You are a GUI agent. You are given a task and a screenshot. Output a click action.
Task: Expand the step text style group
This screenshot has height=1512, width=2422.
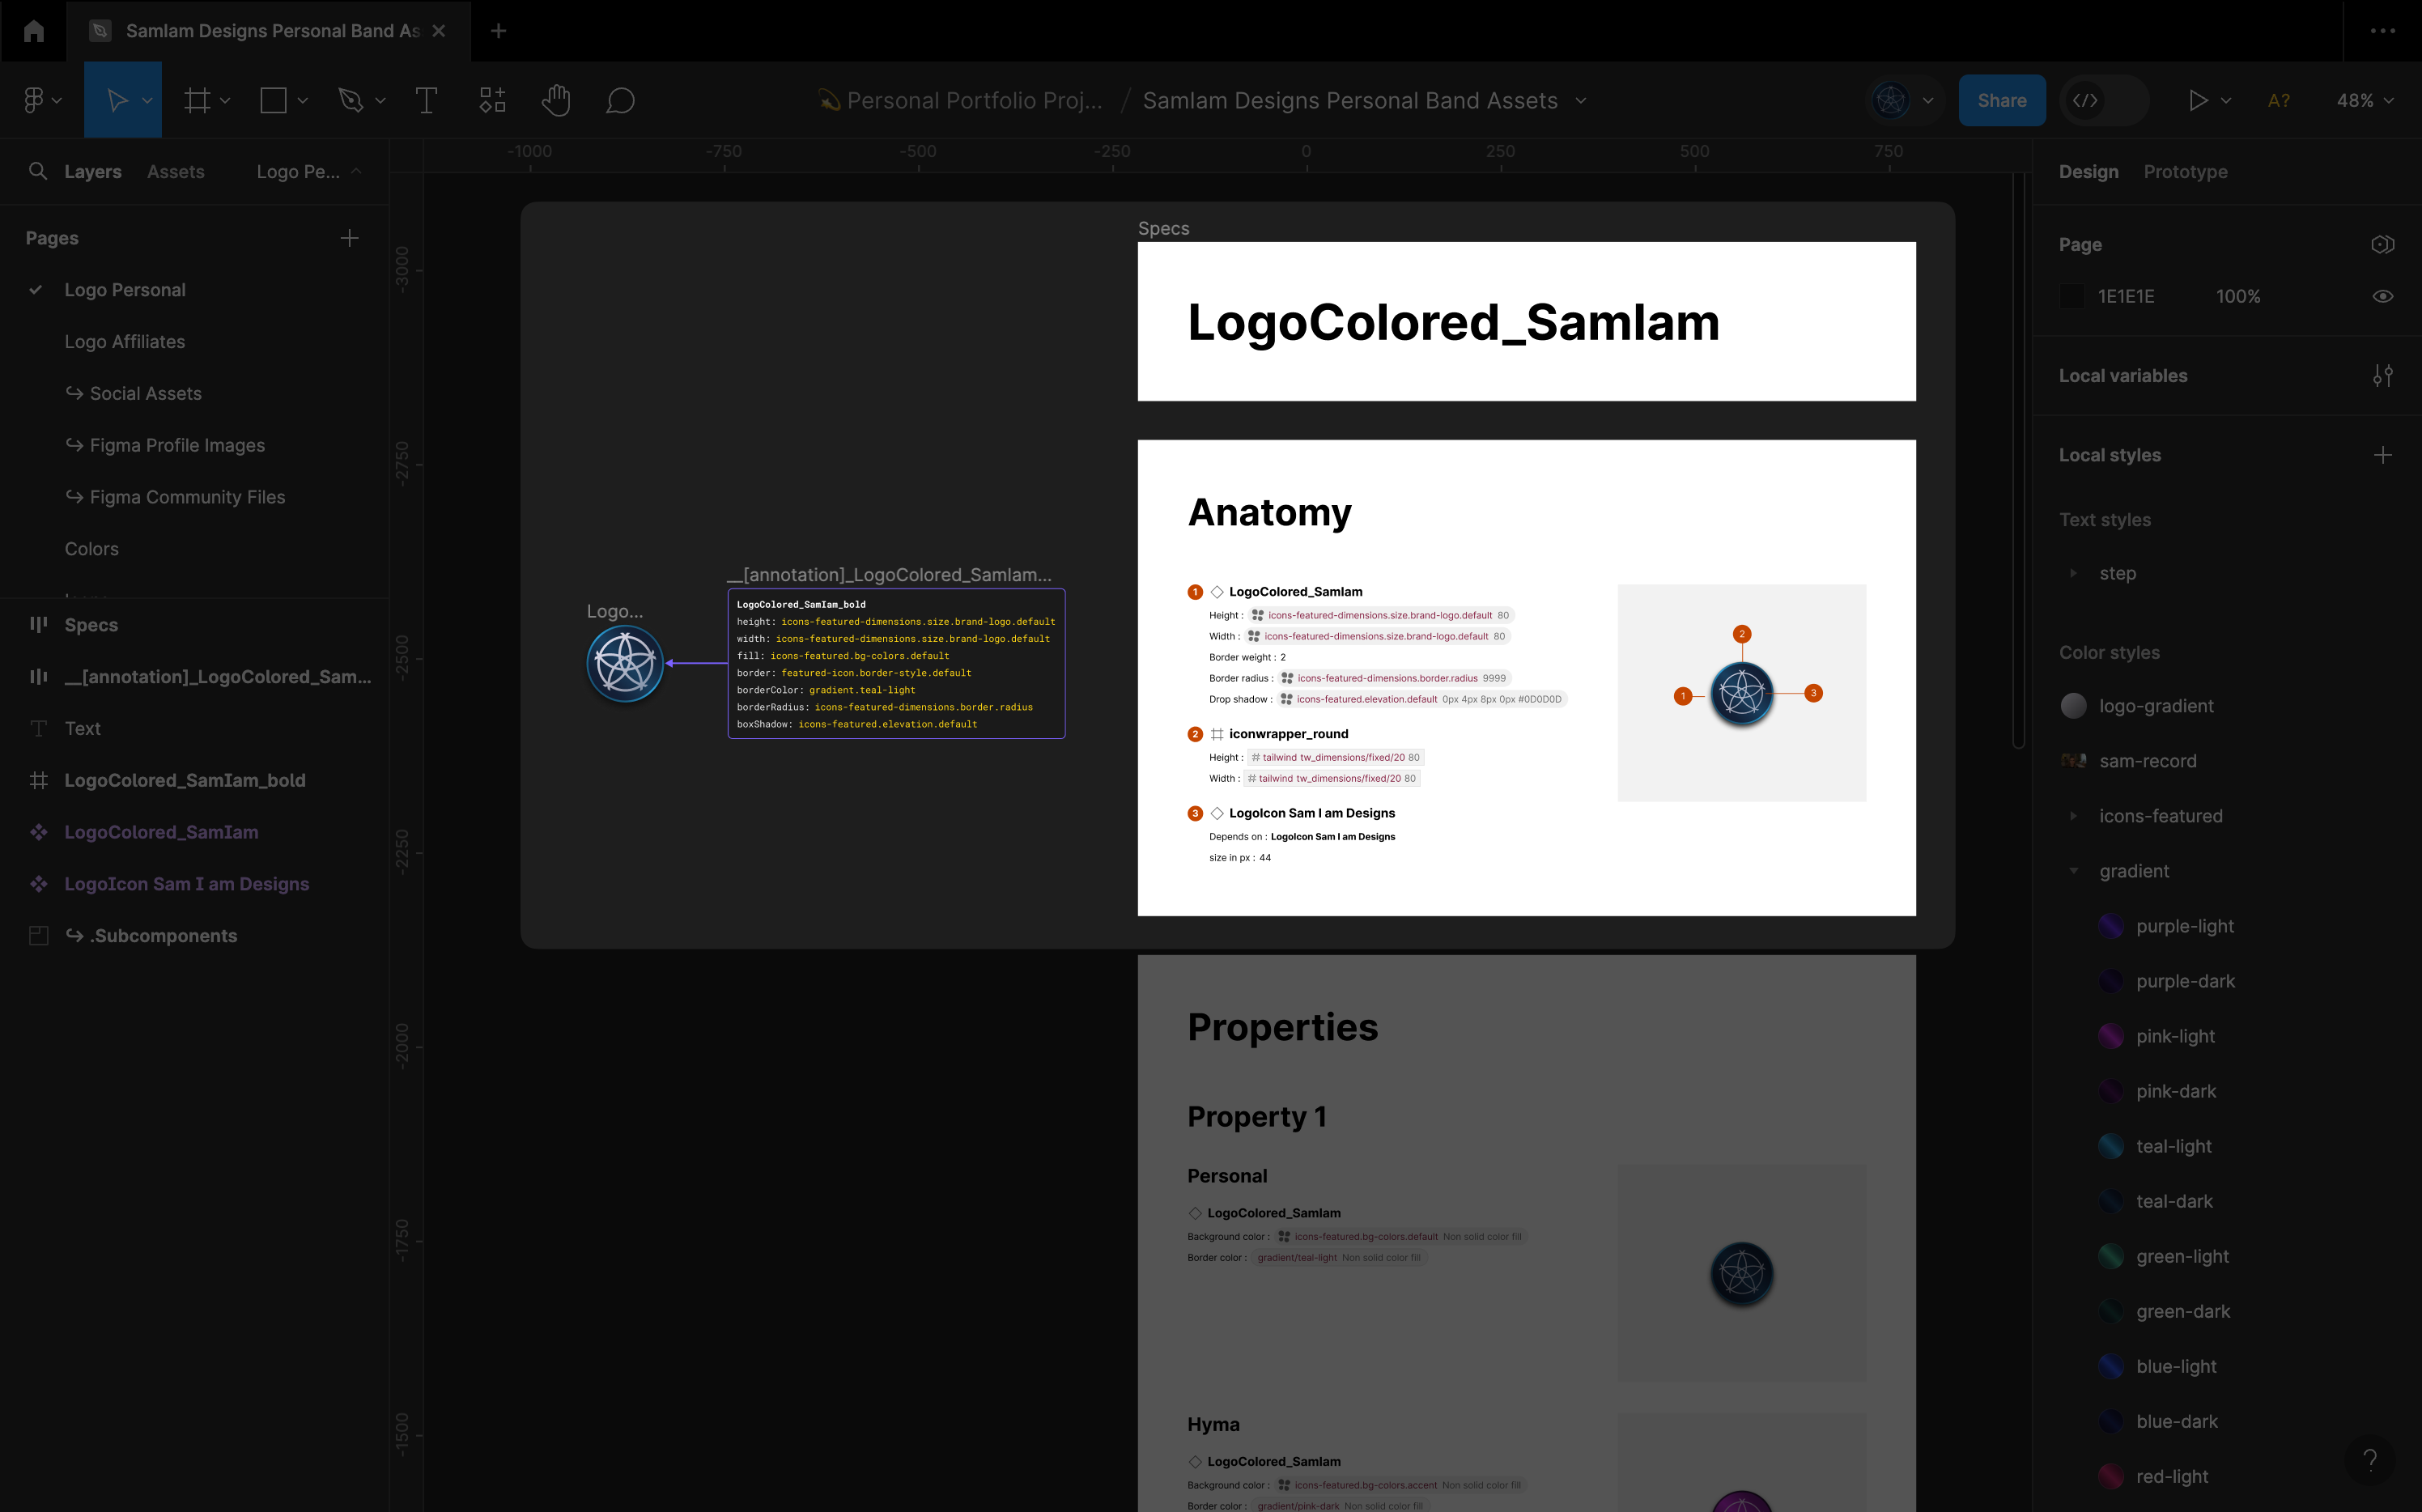[2073, 574]
